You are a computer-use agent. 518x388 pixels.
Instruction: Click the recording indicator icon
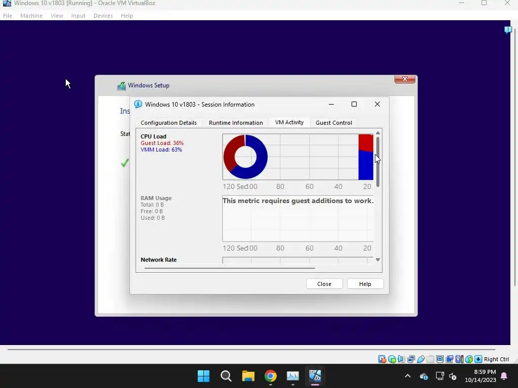449,359
